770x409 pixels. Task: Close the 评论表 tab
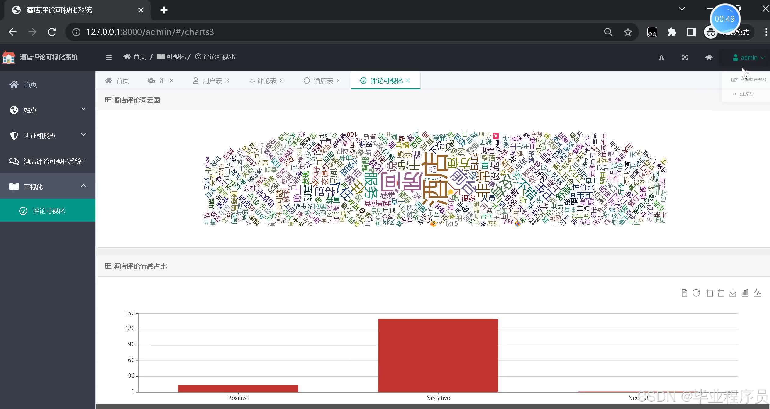[x=282, y=80]
